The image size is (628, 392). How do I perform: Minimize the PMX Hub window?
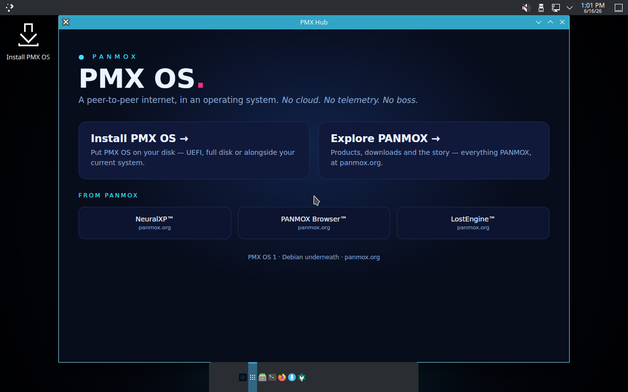[x=539, y=22]
